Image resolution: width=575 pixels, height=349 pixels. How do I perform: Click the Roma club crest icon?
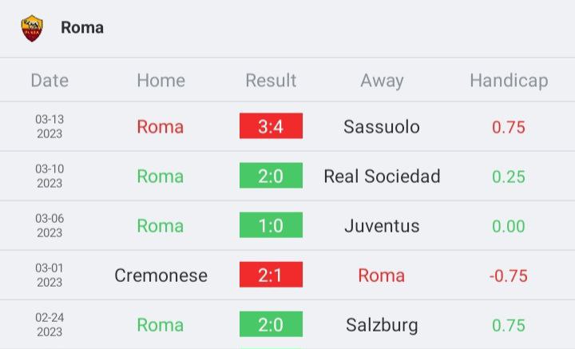click(x=32, y=28)
